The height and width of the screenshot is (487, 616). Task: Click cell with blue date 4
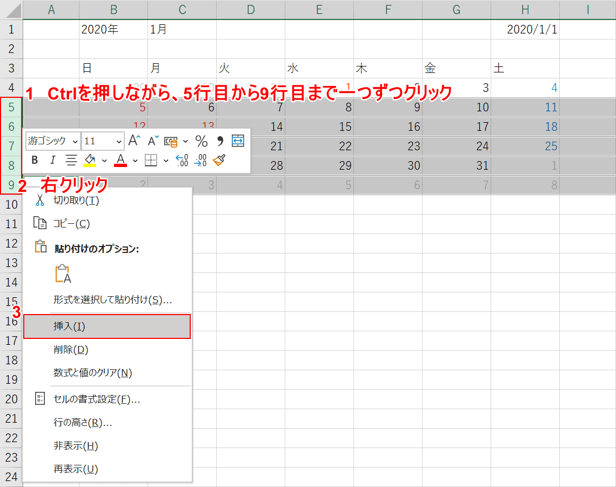coord(525,88)
